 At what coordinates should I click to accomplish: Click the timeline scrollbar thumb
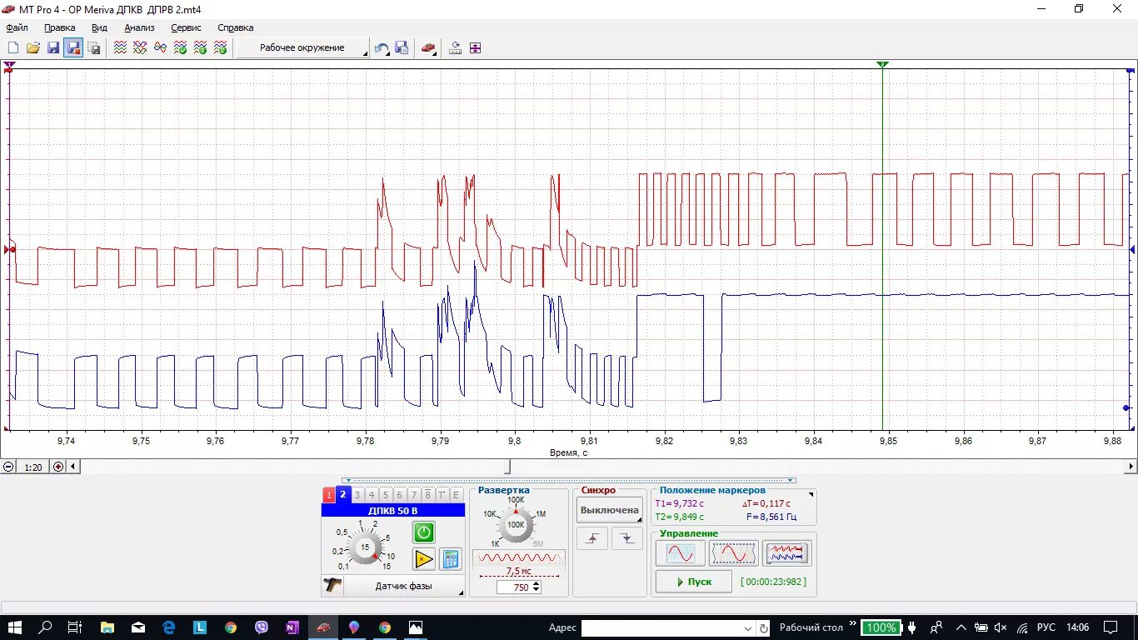pyautogui.click(x=507, y=467)
